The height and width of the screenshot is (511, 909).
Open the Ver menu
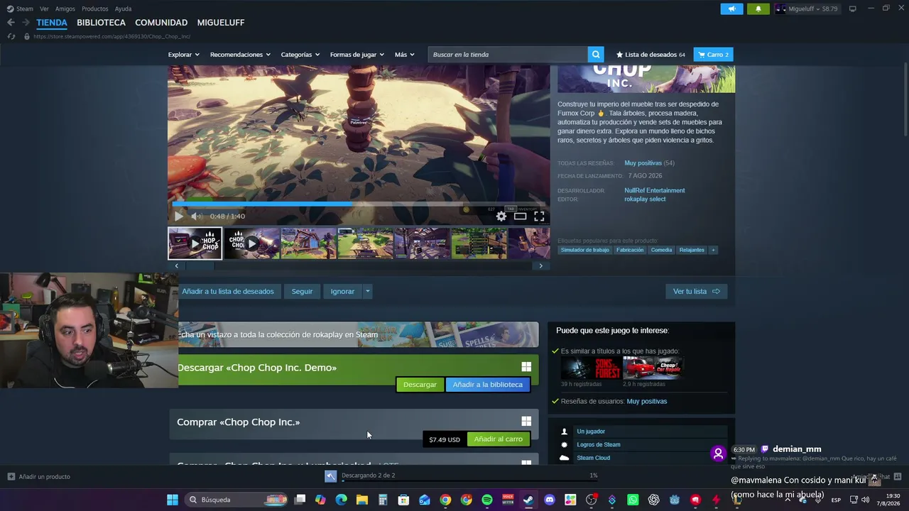point(44,9)
